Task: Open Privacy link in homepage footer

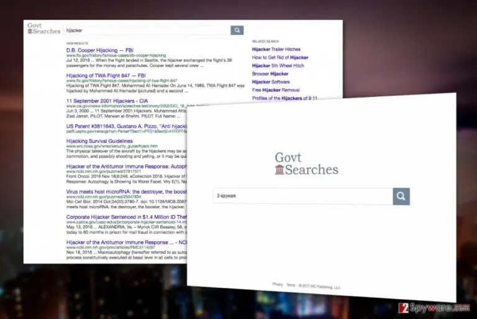Action: pyautogui.click(x=278, y=284)
